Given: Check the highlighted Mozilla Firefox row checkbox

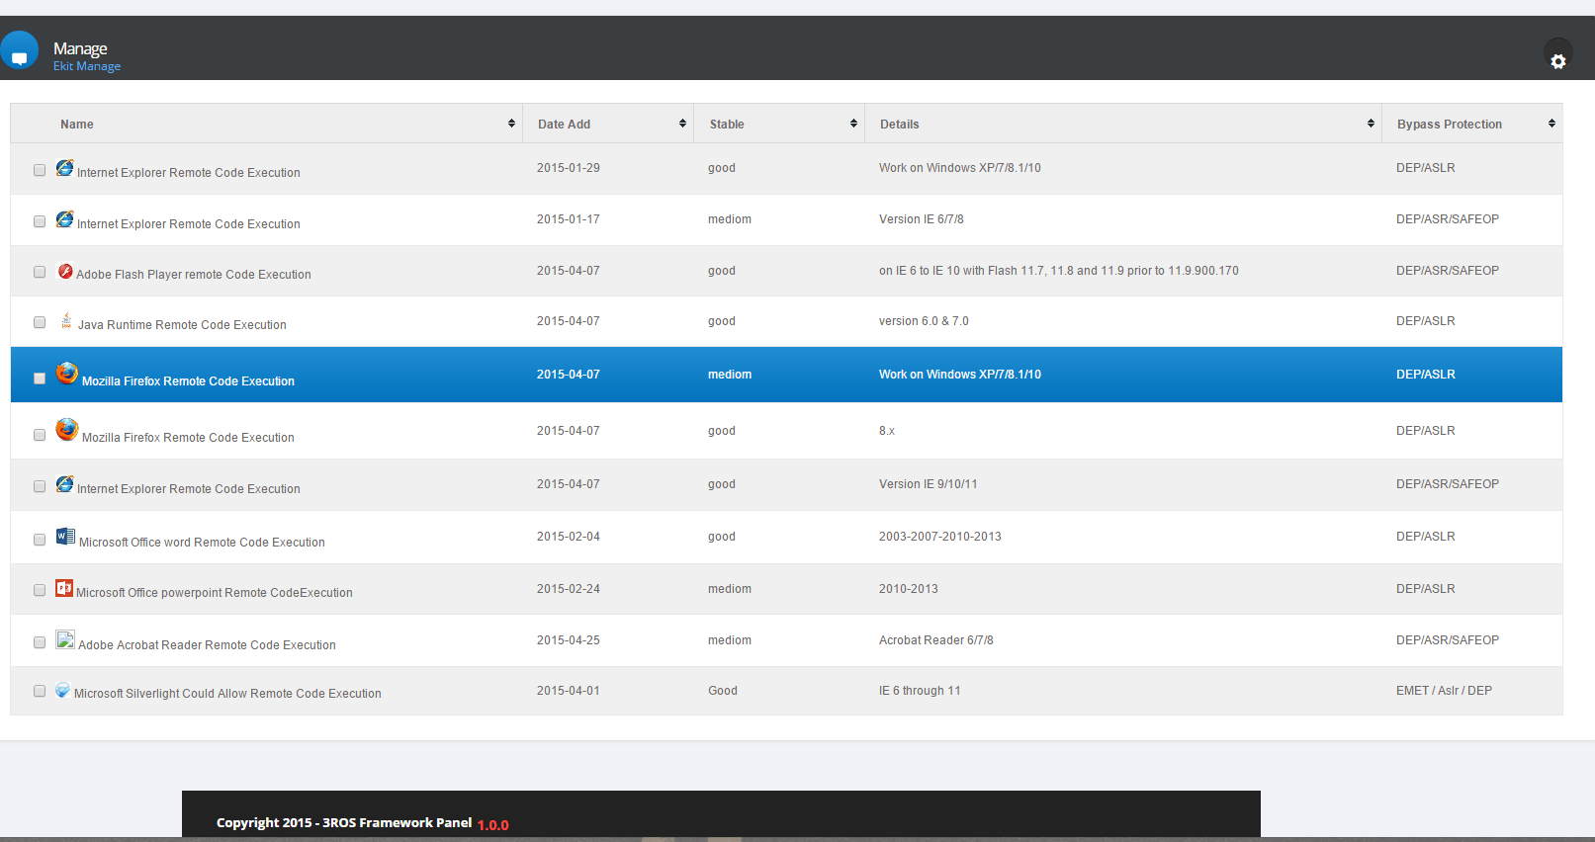Looking at the screenshot, I should point(40,379).
